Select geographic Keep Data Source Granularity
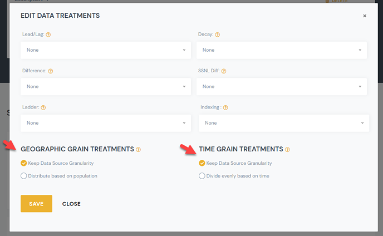 (23, 163)
